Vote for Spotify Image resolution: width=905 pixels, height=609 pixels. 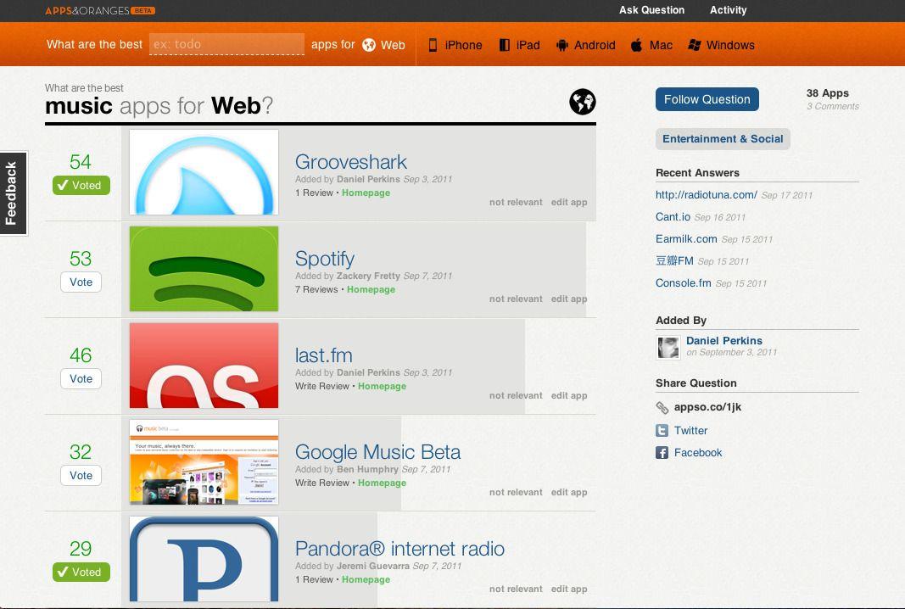(81, 282)
